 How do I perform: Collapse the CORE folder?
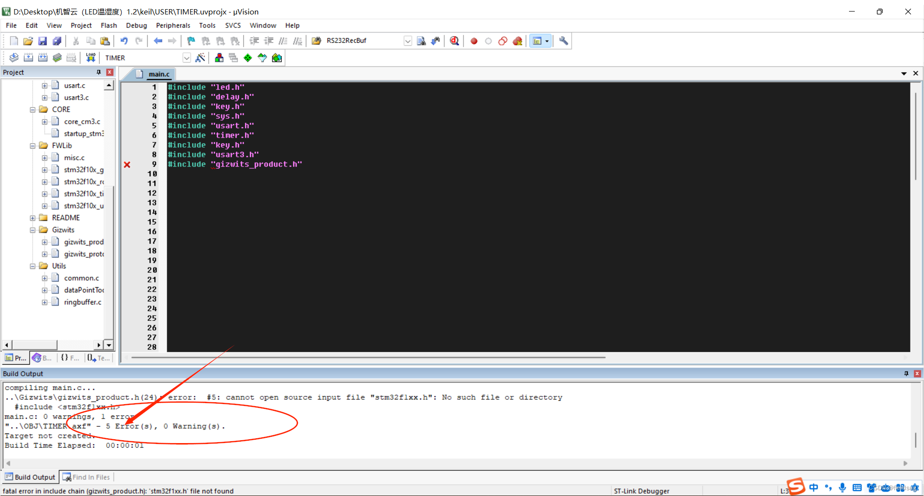click(33, 110)
